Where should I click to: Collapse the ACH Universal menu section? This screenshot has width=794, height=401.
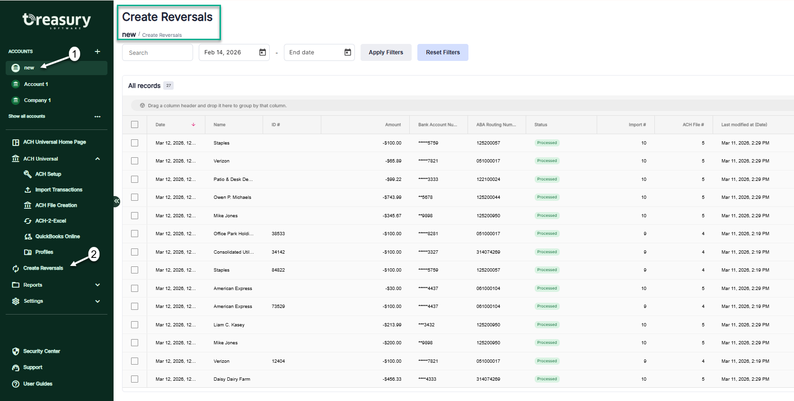coord(97,159)
